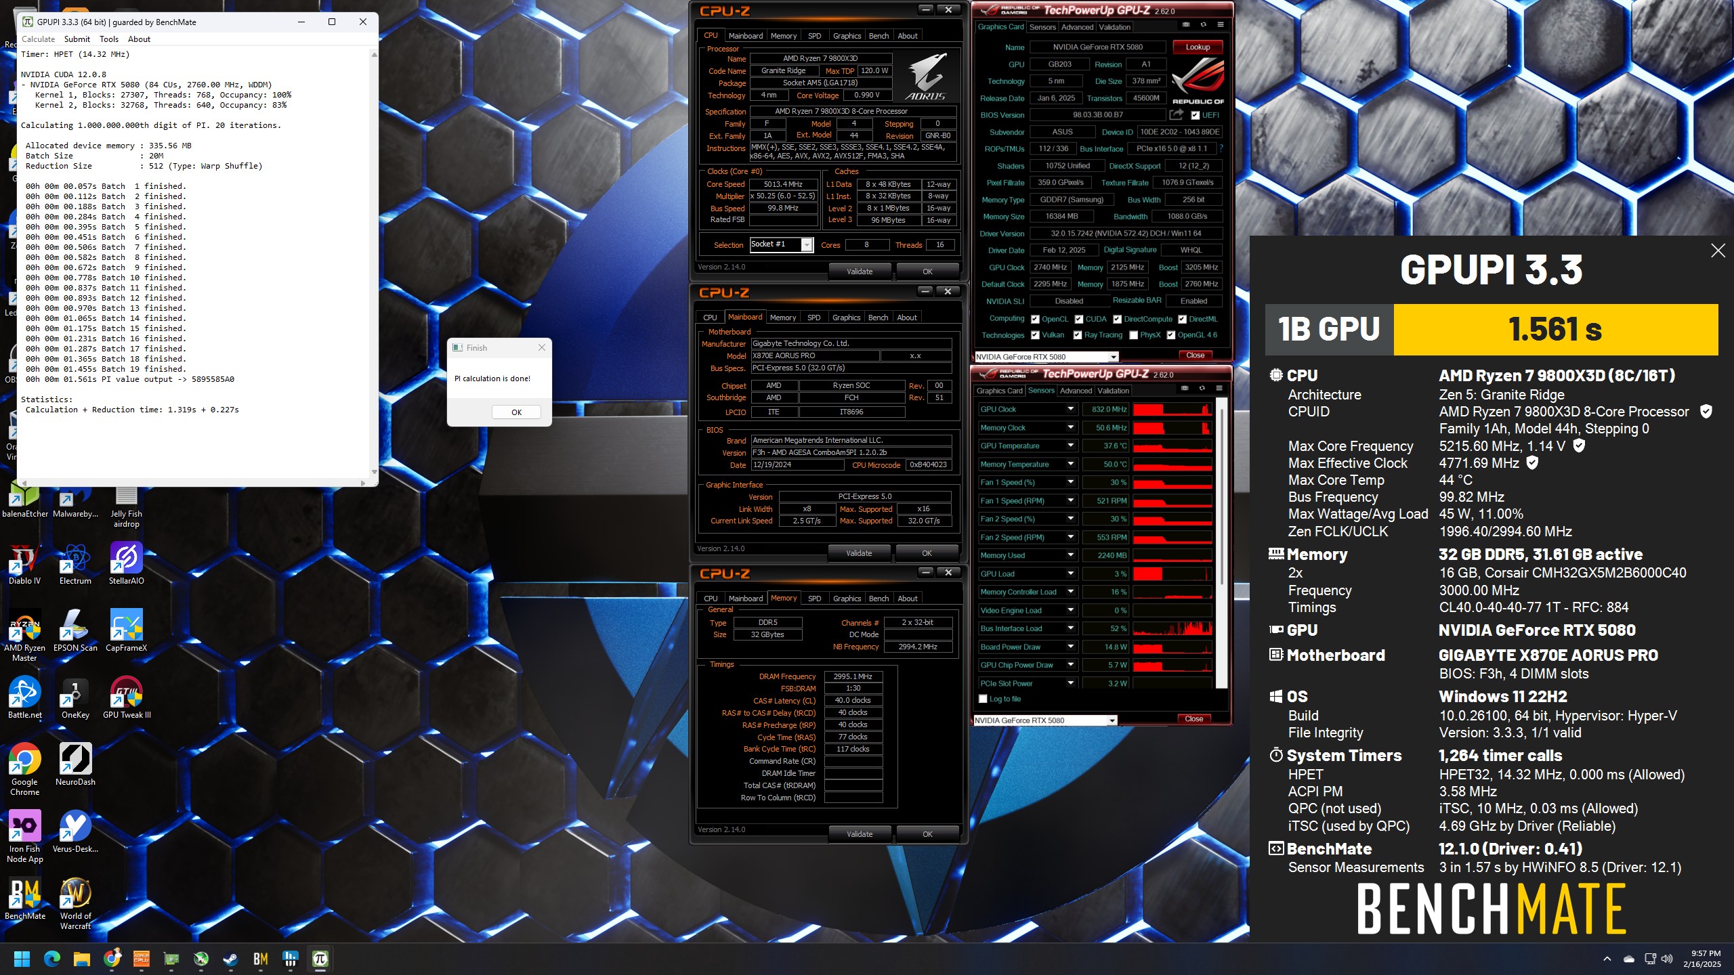Open the NeuroDash desktop icon
Viewport: 1734px width, 975px height.
click(75, 765)
